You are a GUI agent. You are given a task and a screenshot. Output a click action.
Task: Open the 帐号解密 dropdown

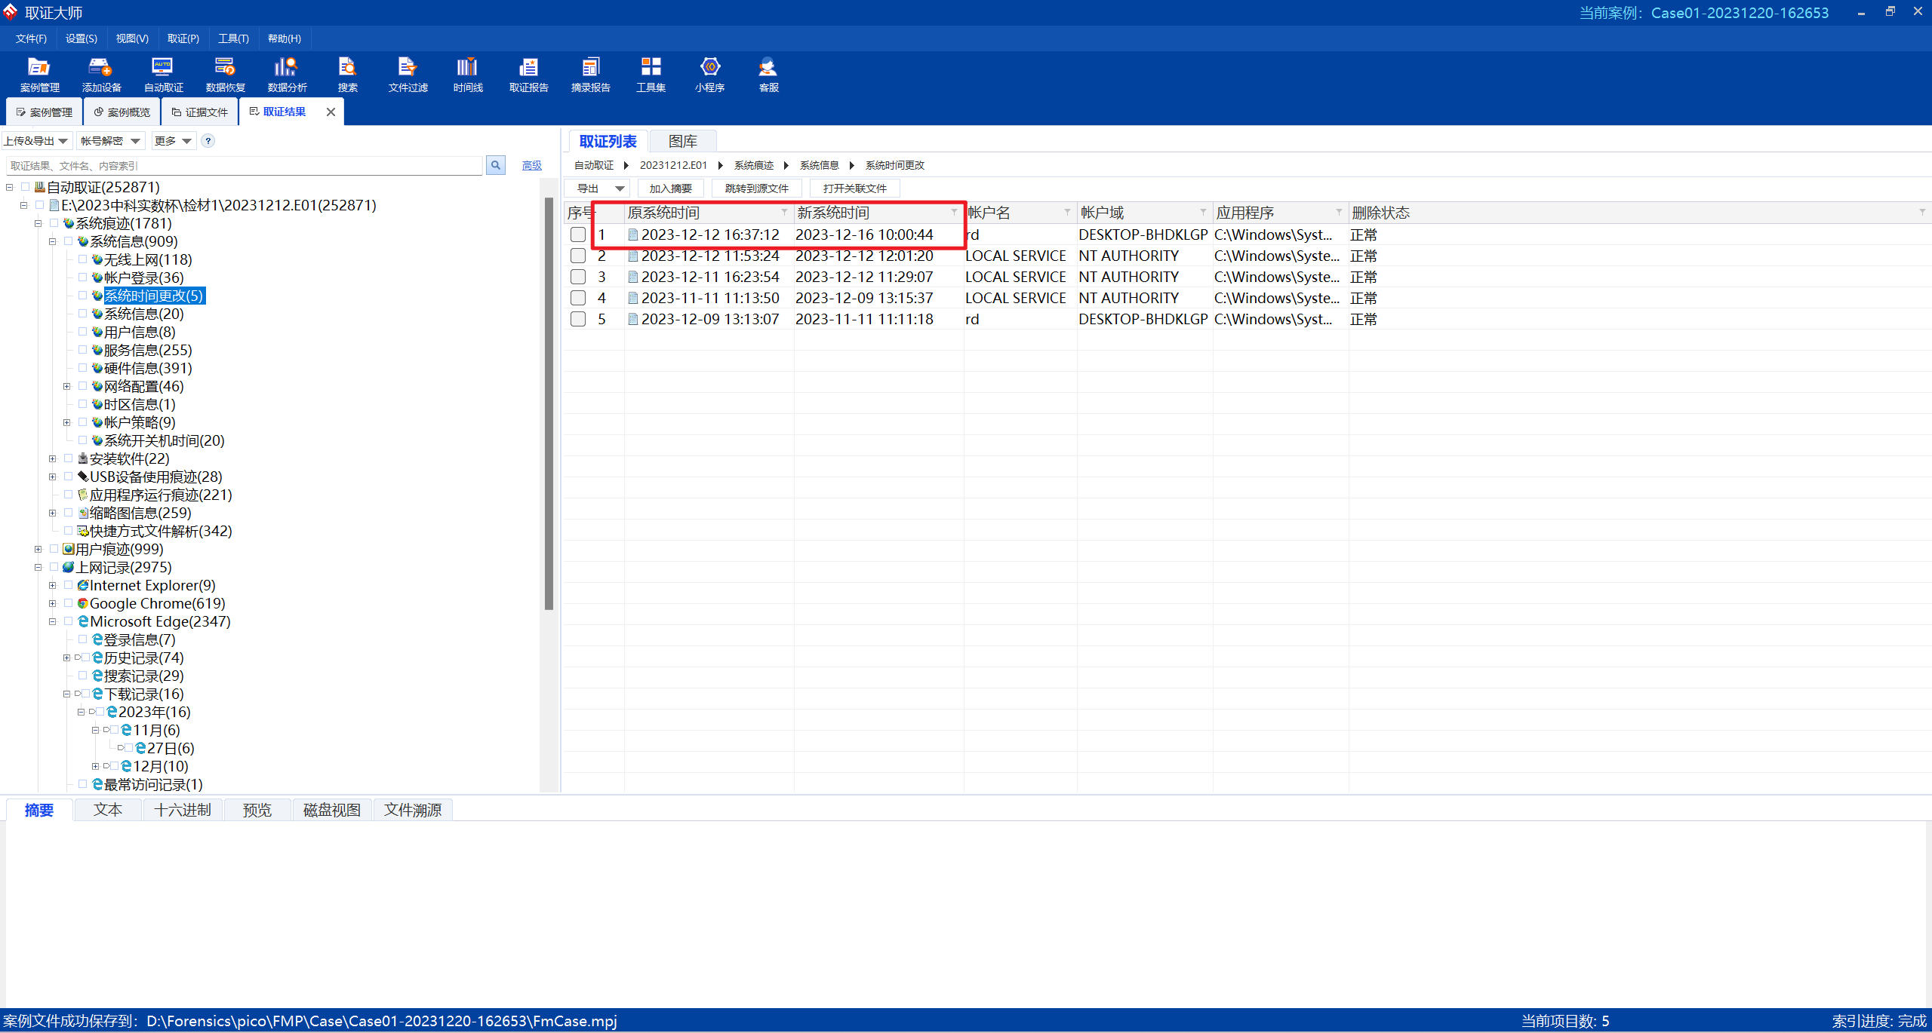click(x=110, y=141)
